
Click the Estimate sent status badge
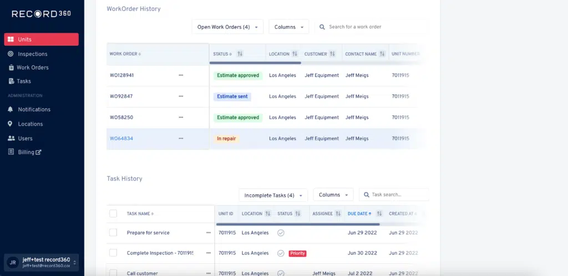tap(232, 96)
